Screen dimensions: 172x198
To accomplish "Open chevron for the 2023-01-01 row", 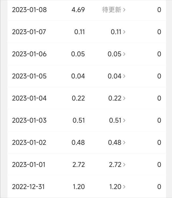I will pos(124,165).
